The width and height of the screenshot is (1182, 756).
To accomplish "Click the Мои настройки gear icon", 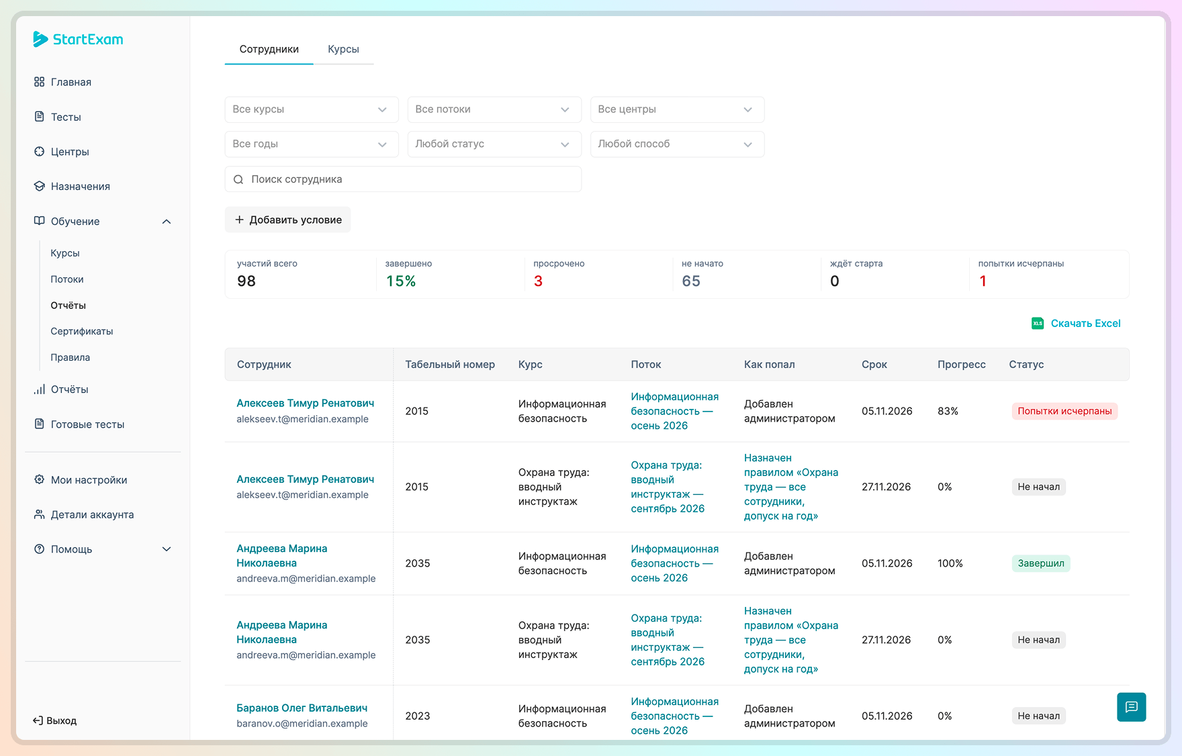I will point(40,479).
